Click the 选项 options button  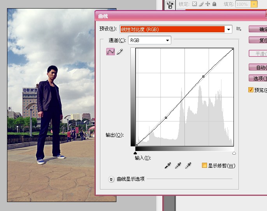click(x=258, y=78)
